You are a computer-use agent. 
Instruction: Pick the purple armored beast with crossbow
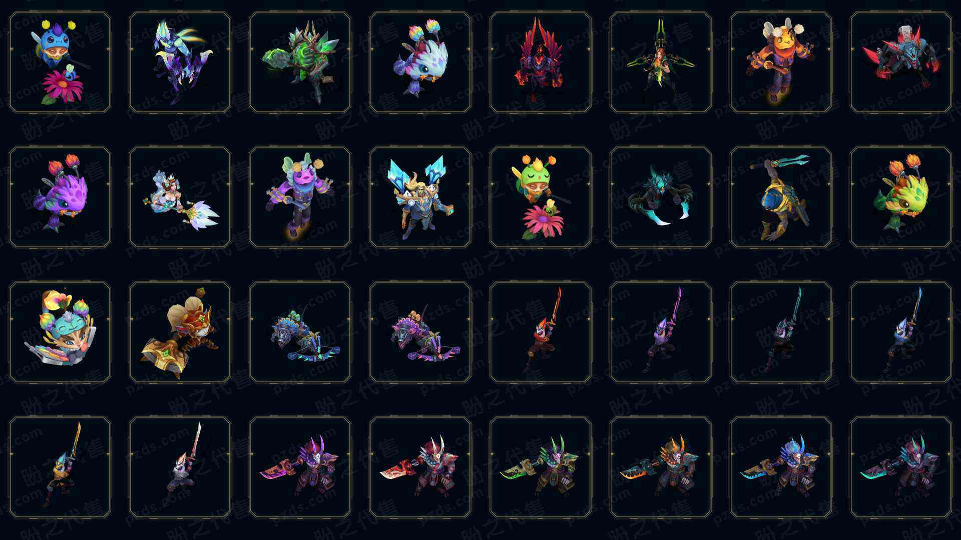(x=420, y=332)
